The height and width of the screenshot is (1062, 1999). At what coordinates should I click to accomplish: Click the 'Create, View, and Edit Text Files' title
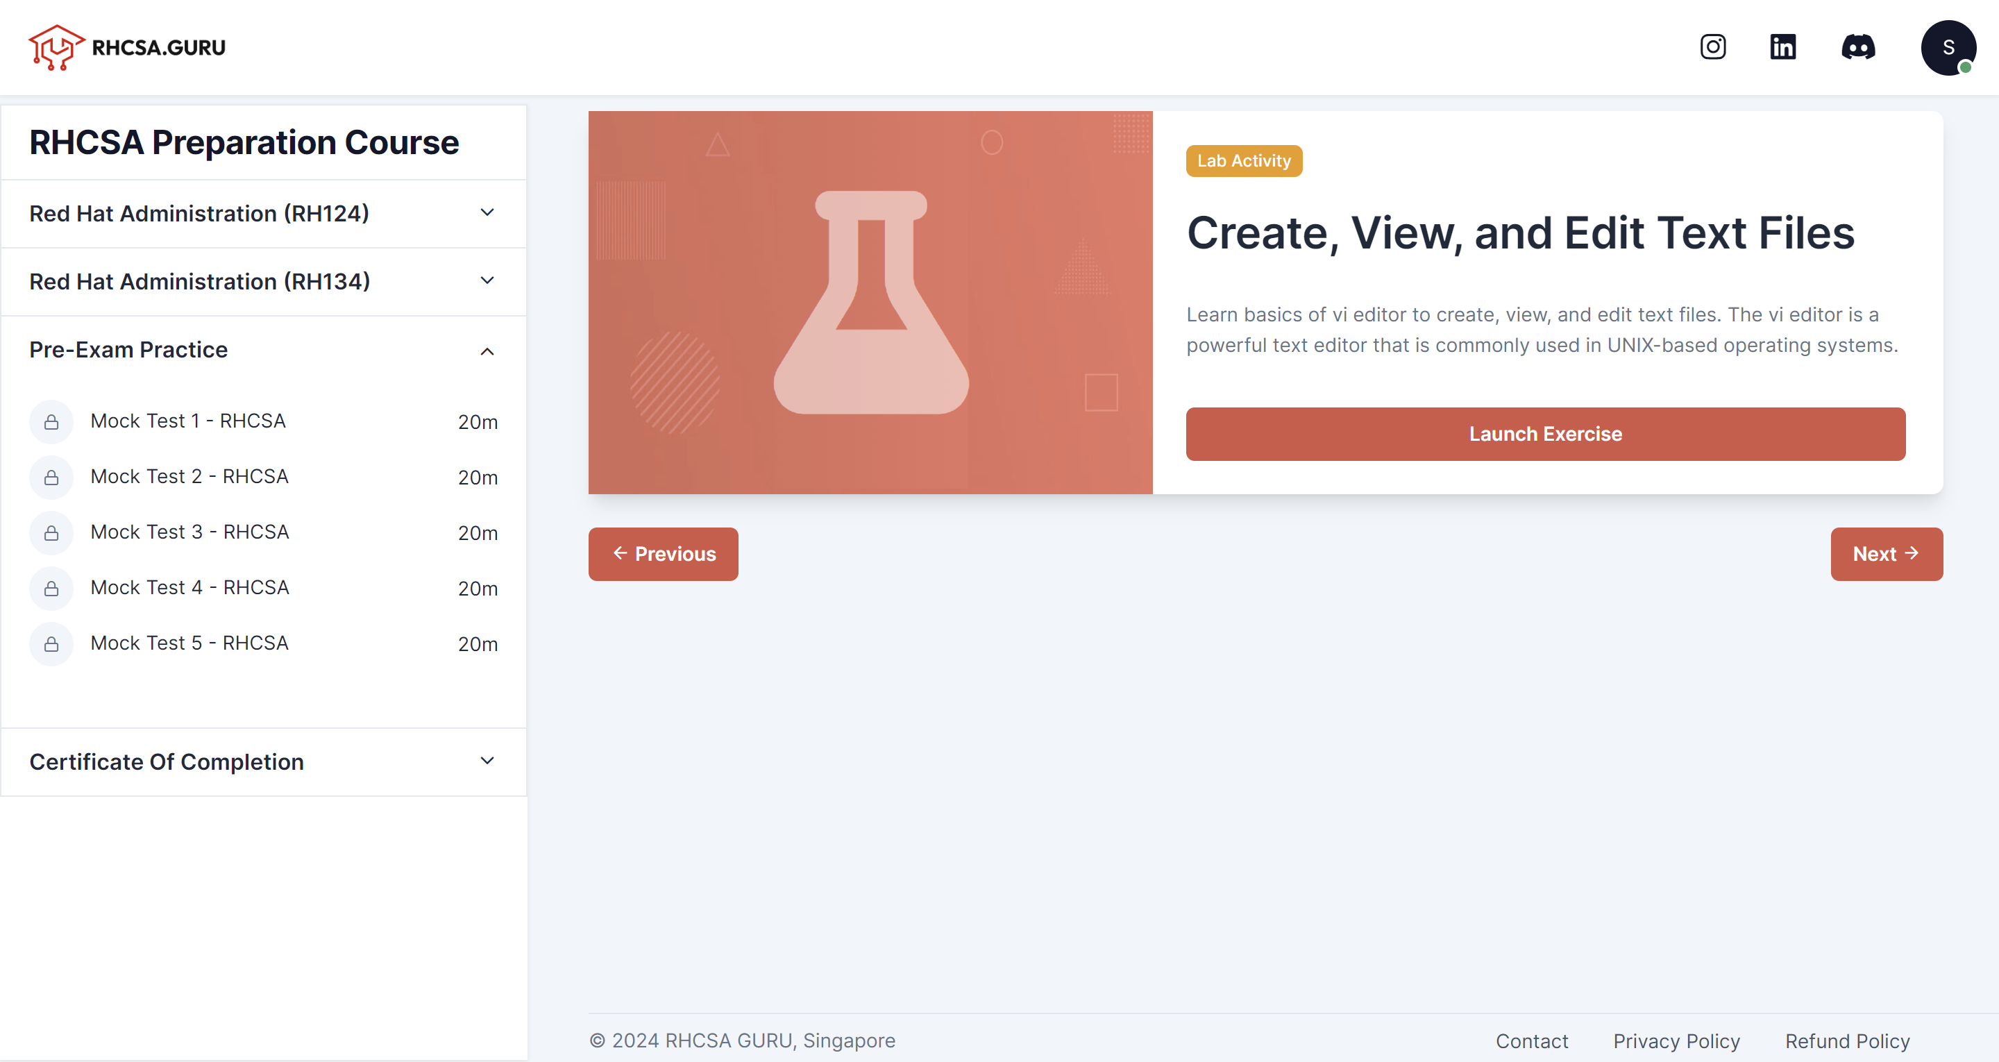[x=1520, y=233]
